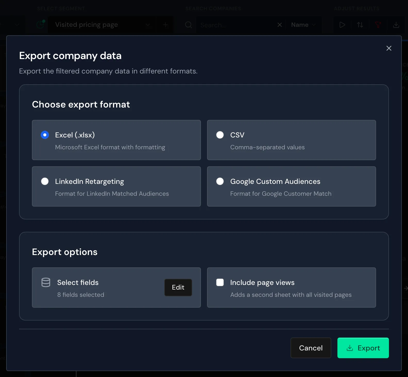Click 'Format for LinkedIn Matched Audiences' text
Viewport: 408px width, 377px height.
point(112,194)
